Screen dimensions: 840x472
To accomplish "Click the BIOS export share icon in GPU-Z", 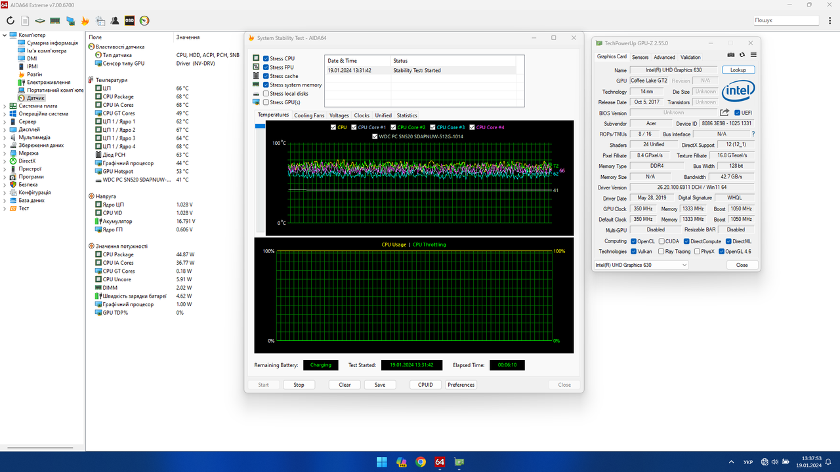I will click(x=724, y=113).
